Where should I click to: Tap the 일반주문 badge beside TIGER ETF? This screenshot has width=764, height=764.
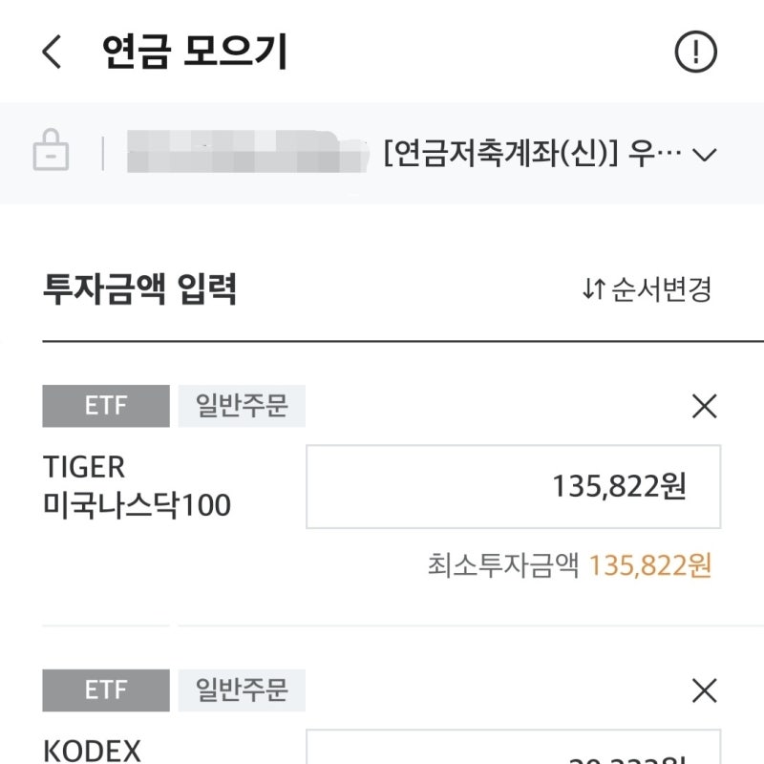click(242, 407)
